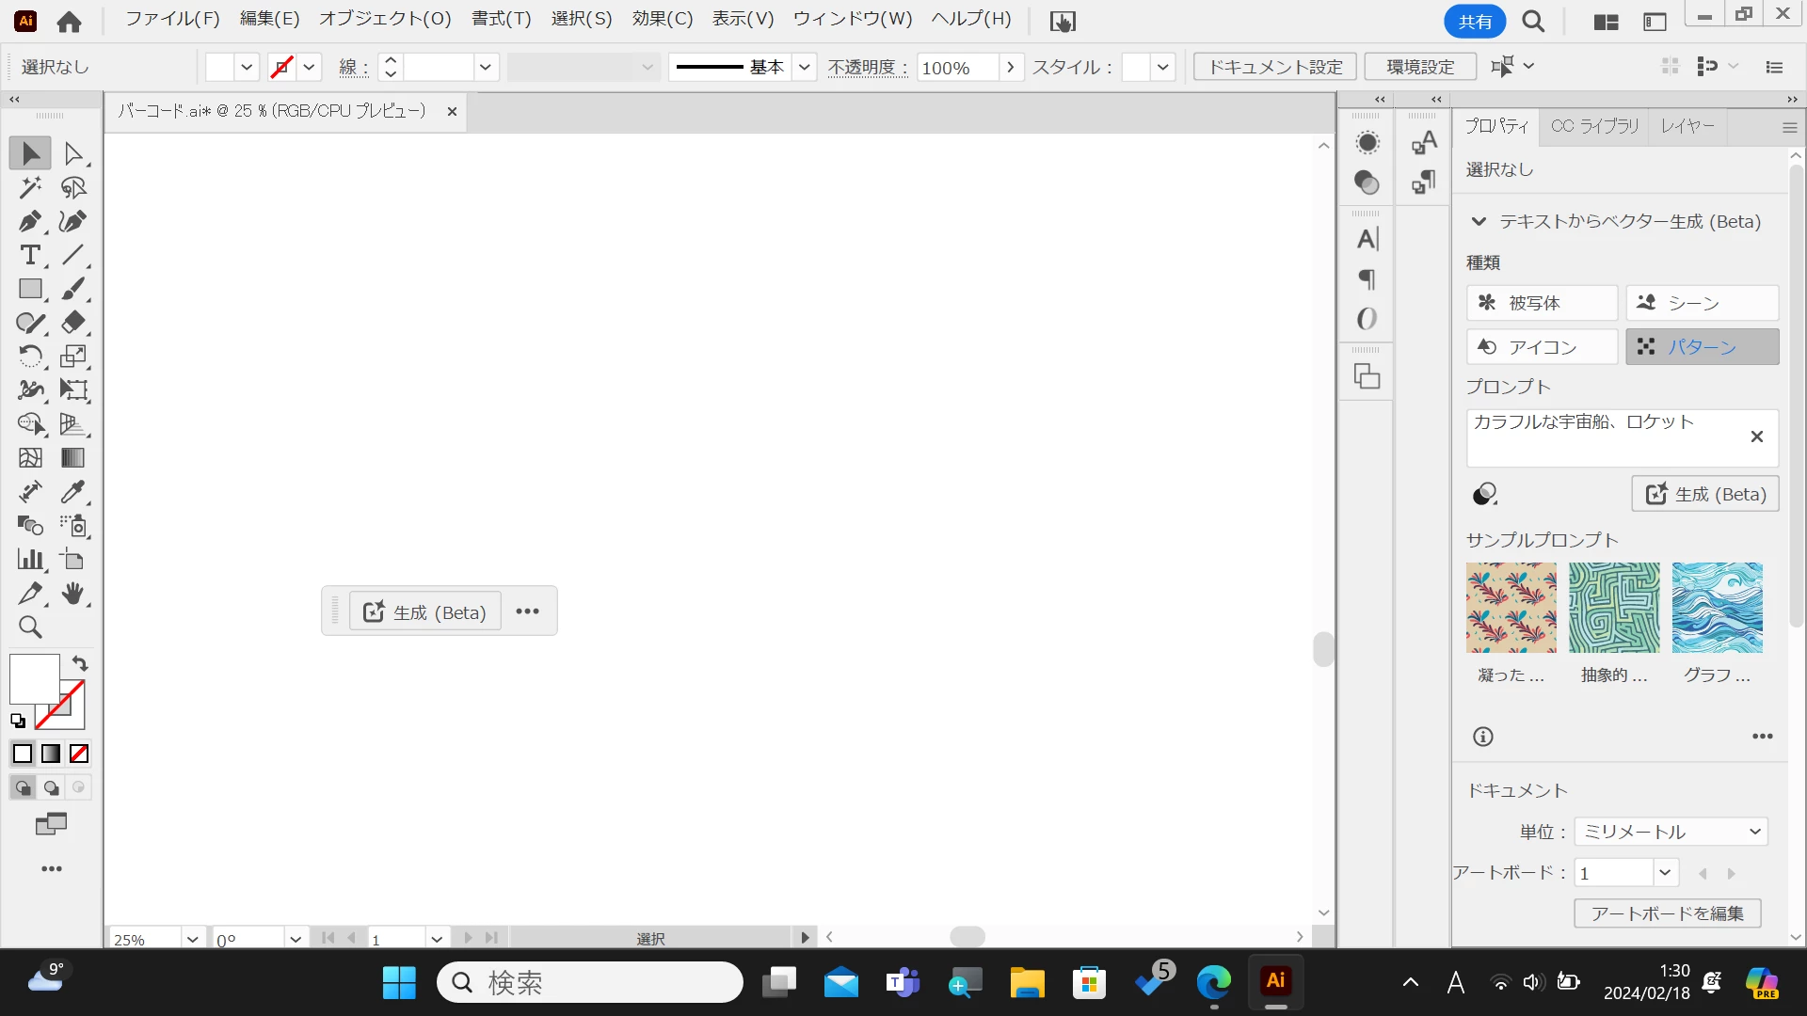Select the Pen tool
Screen dimensions: 1807x1016
tap(29, 221)
